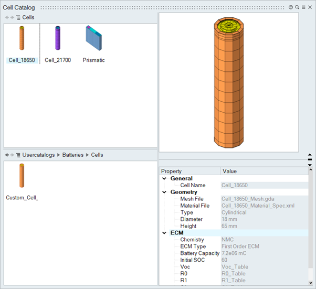Collapse the ECM property group
The image size is (316, 289).
click(x=164, y=233)
